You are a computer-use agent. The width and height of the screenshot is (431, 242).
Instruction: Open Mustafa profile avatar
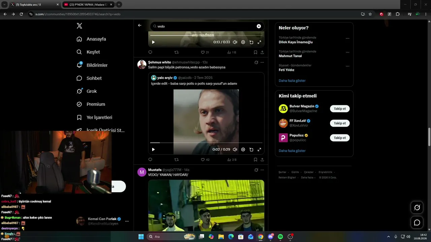pyautogui.click(x=142, y=172)
